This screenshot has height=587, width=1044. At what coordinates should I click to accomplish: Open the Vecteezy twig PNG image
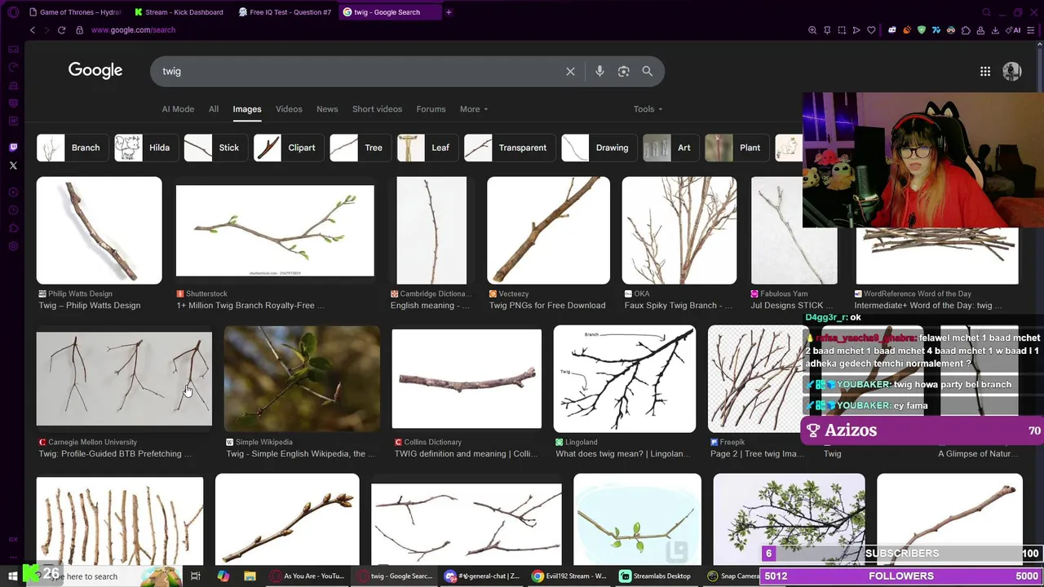548,230
